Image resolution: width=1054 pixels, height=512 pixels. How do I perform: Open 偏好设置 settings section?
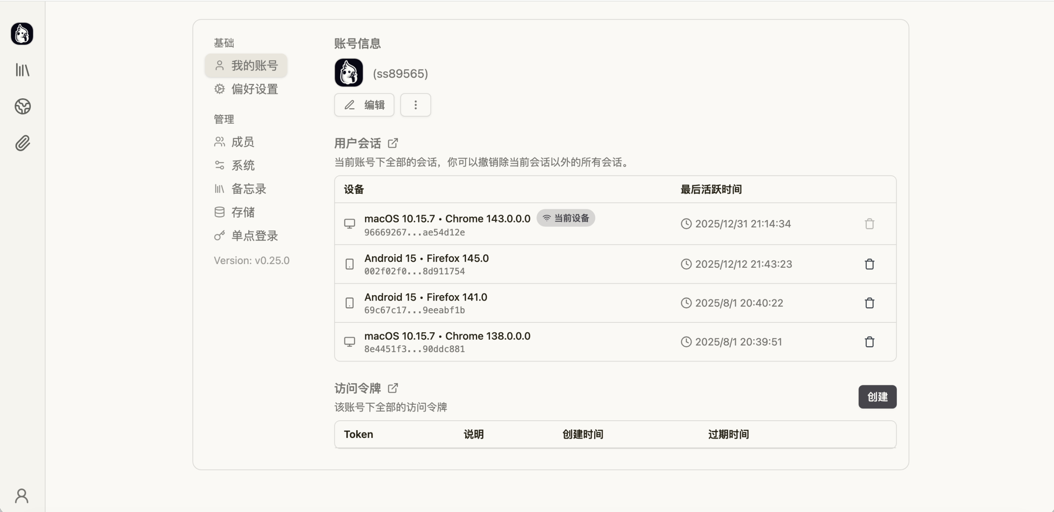(254, 89)
